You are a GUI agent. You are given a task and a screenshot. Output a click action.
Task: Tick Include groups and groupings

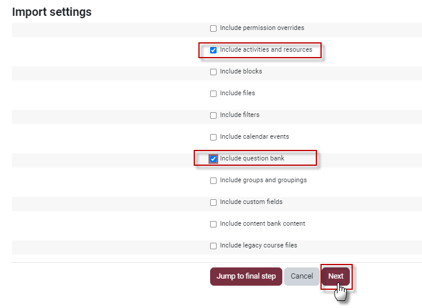coord(213,180)
